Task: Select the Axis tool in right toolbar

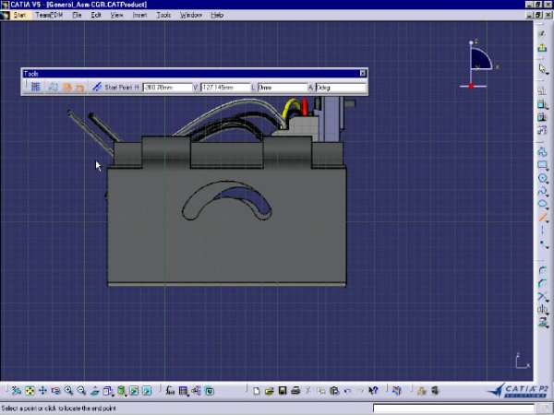Action: [x=542, y=230]
